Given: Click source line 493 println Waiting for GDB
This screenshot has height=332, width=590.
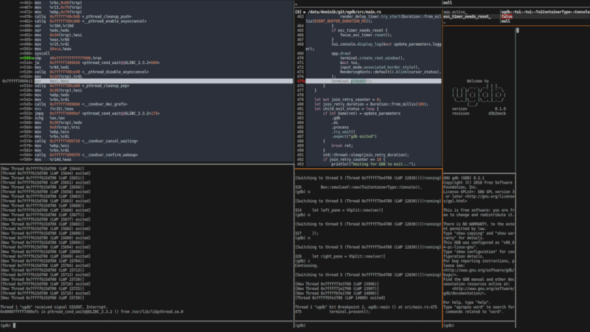Looking at the screenshot, I should click(373, 164).
